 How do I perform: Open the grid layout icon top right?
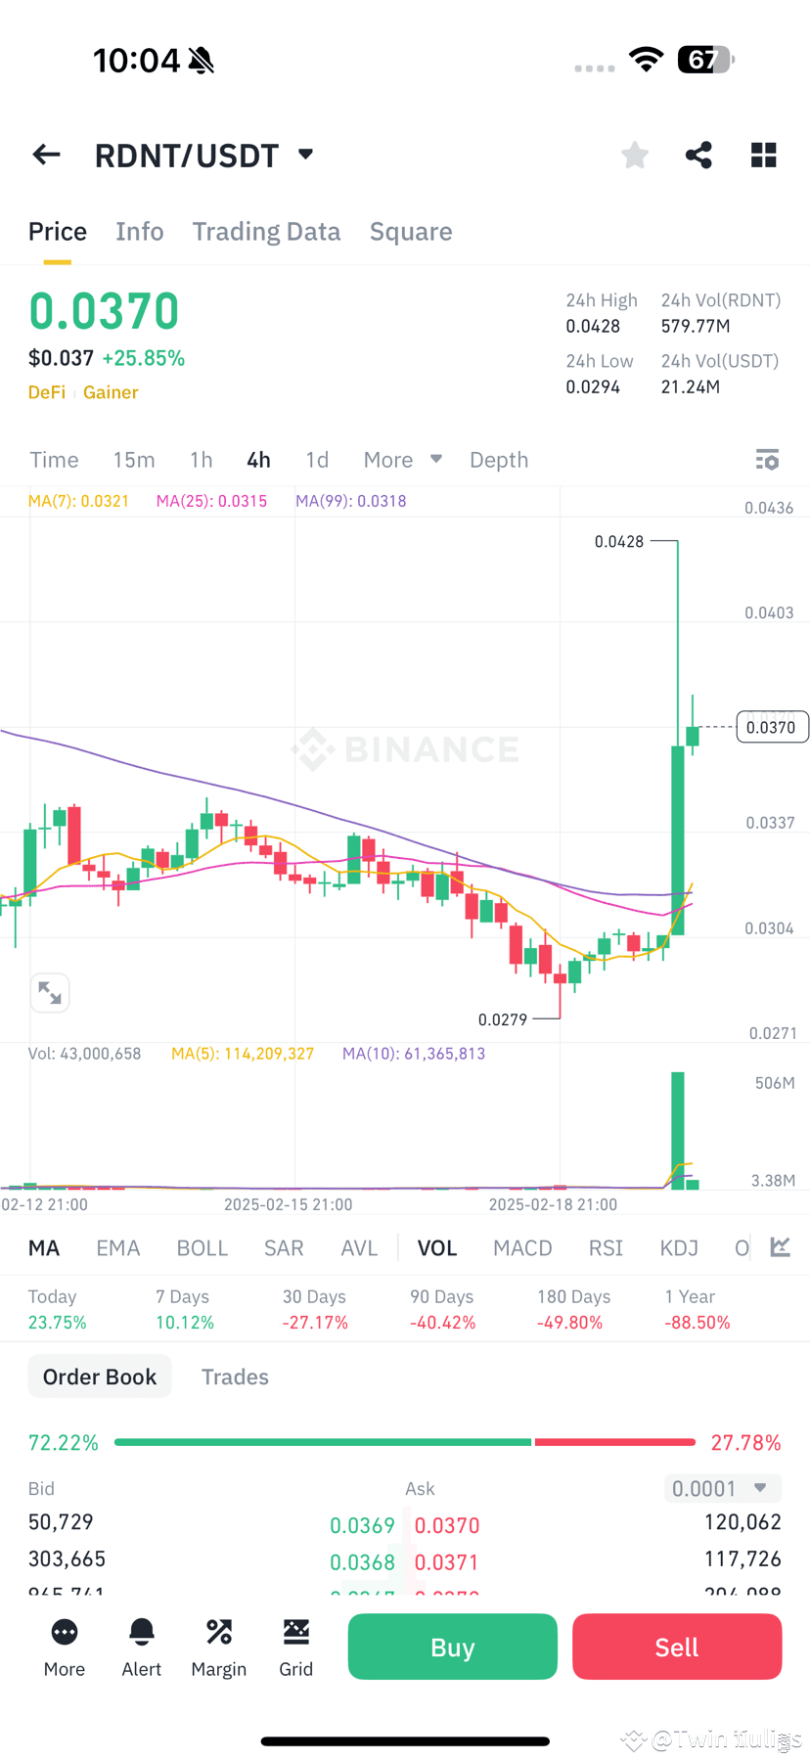tap(763, 155)
